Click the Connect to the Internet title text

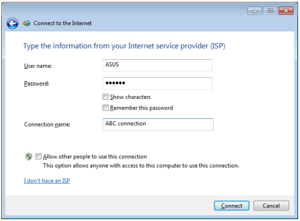pos(63,23)
